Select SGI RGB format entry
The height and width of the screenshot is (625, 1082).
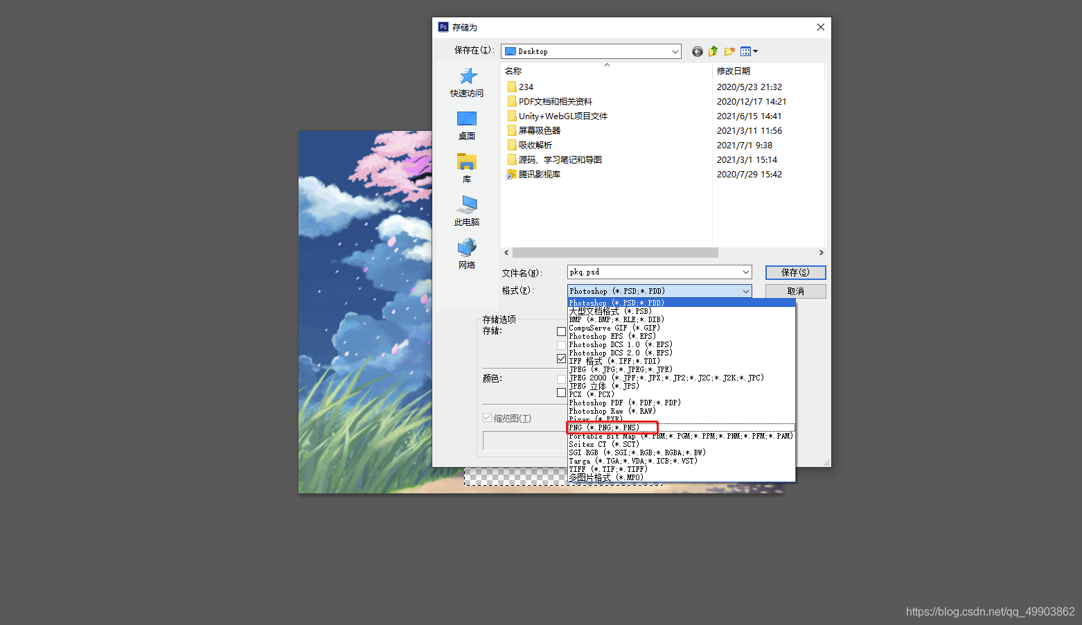682,452
